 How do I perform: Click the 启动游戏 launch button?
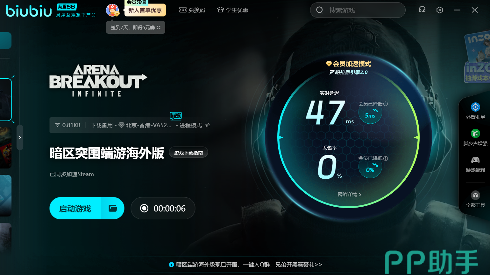[75, 208]
